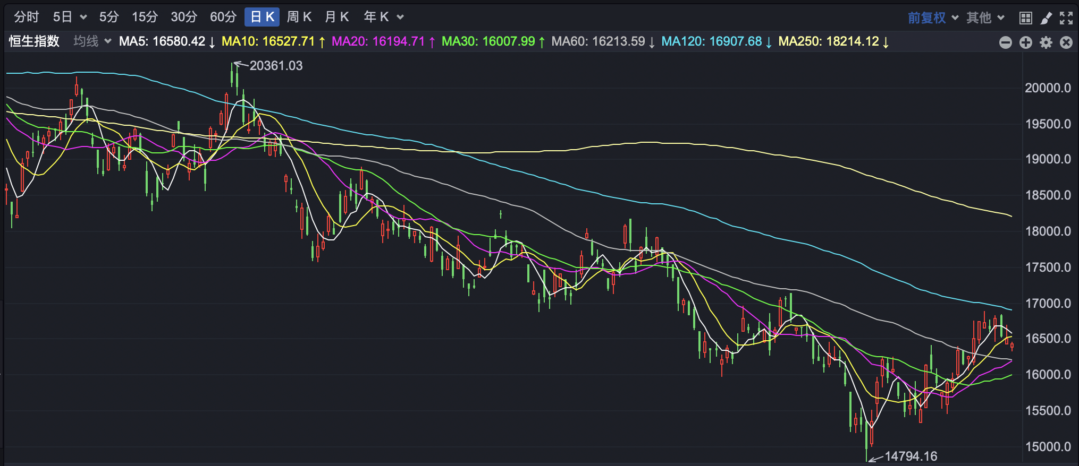Click the 16000.0 axis label
The height and width of the screenshot is (466, 1079).
click(x=1048, y=375)
